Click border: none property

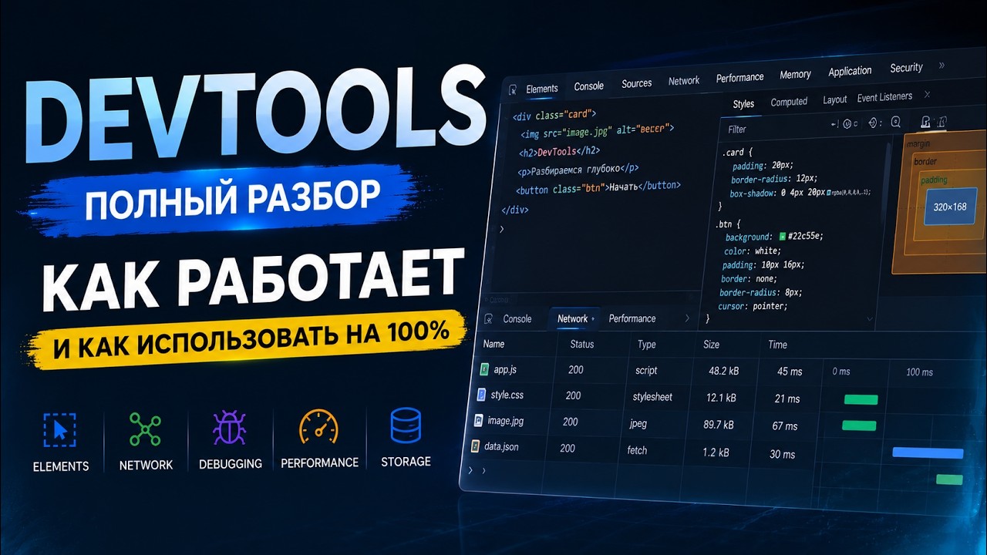[x=749, y=278]
